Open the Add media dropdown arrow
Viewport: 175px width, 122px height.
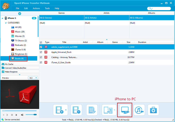(66, 110)
